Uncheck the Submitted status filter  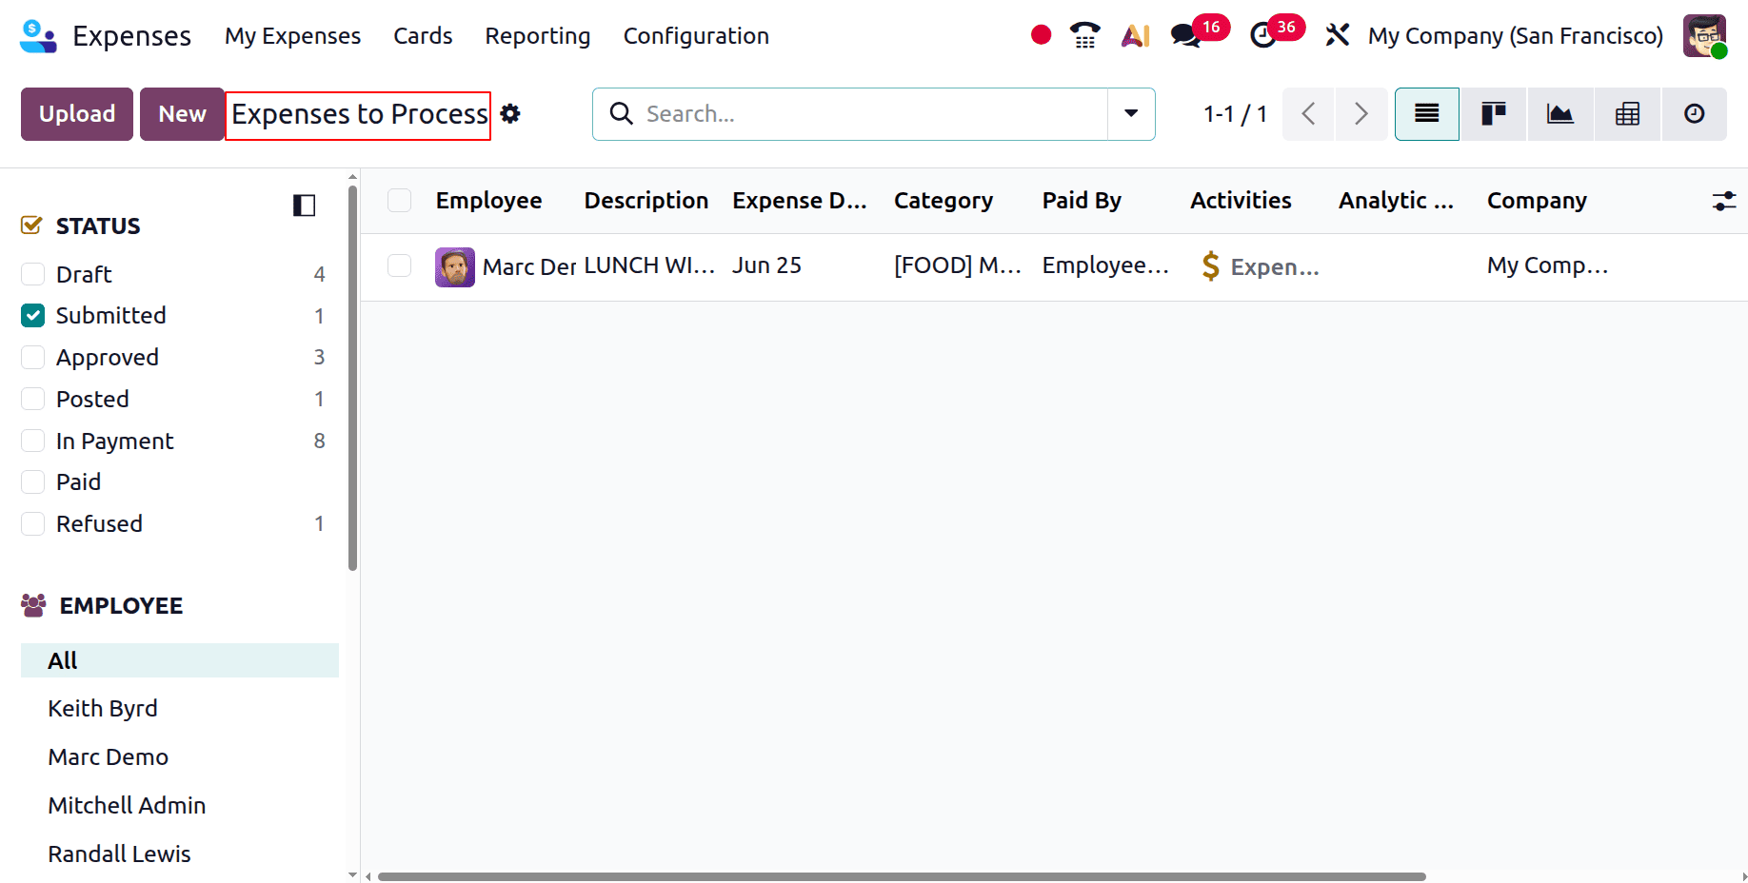32,316
